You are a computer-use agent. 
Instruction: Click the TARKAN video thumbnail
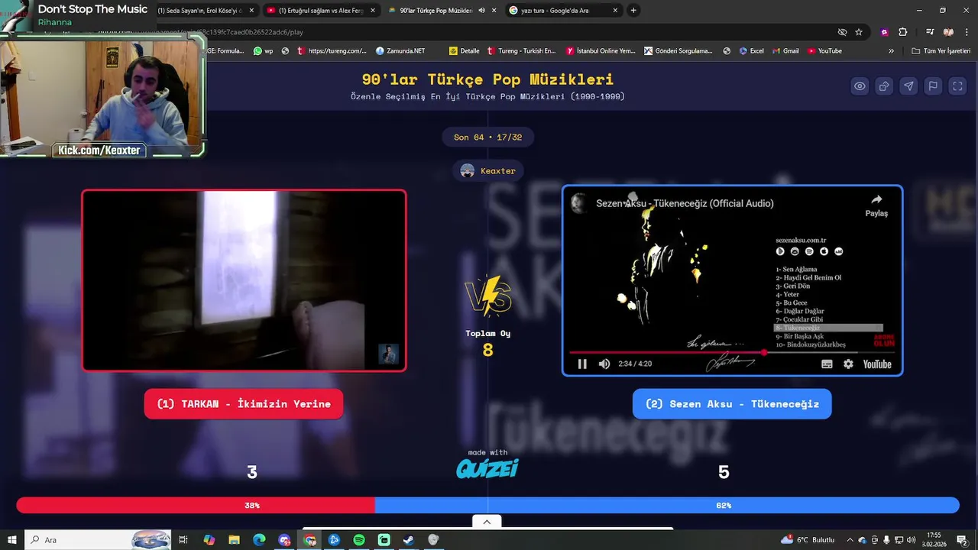244,280
